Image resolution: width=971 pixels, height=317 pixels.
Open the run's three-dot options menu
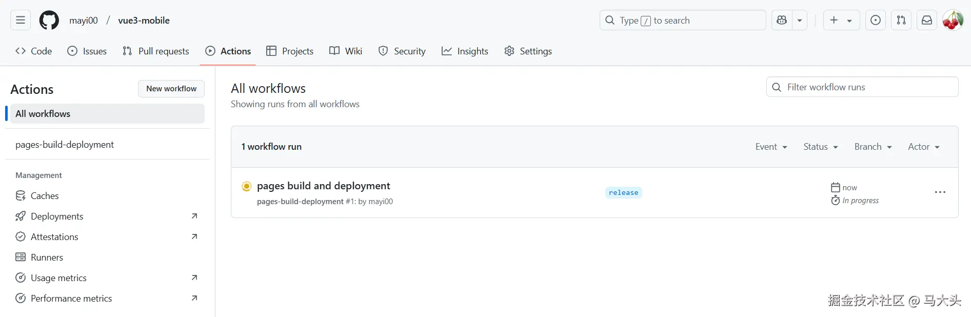[940, 192]
